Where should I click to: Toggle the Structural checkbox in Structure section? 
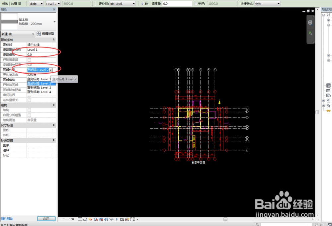29,110
